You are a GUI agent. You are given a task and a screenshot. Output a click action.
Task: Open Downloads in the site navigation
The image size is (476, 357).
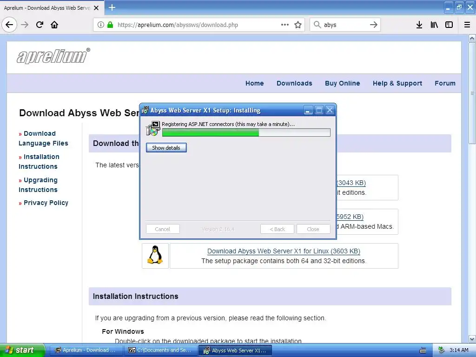tap(294, 83)
